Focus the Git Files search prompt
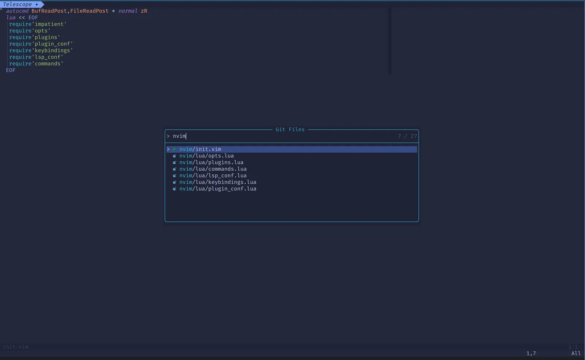Image resolution: width=585 pixels, height=360 pixels. [292, 136]
